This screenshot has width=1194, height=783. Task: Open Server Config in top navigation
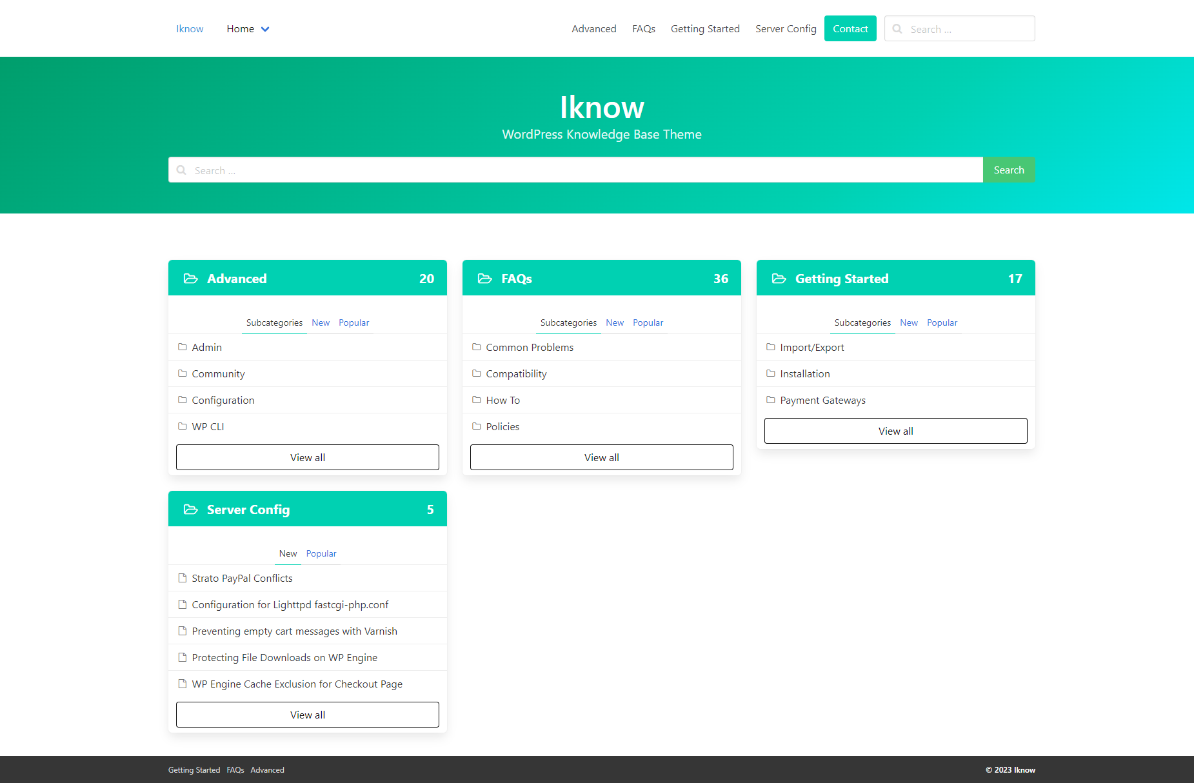[x=786, y=29]
